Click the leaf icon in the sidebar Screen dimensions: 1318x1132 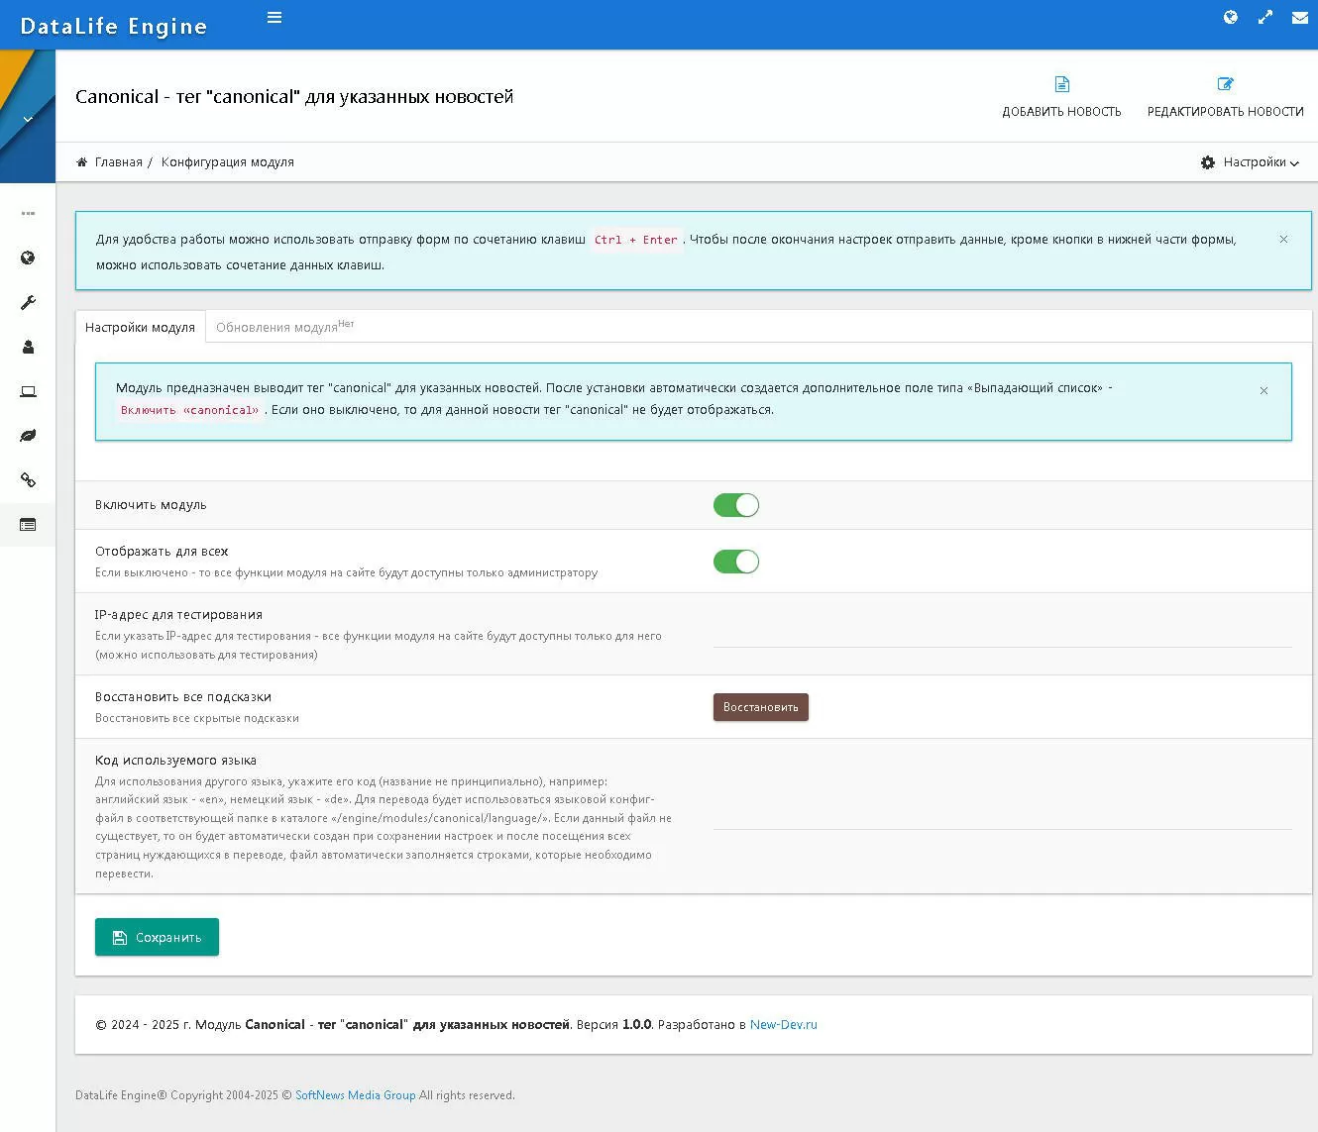[x=28, y=436]
